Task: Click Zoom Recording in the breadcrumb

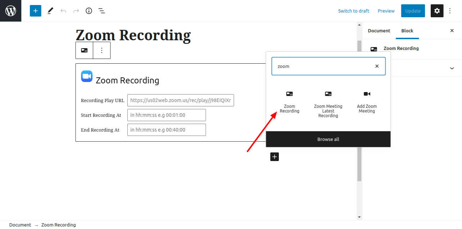Action: [59, 225]
